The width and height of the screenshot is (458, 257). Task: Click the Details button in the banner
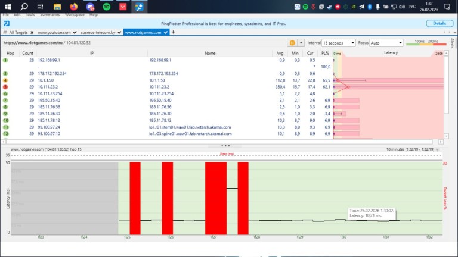pyautogui.click(x=439, y=23)
